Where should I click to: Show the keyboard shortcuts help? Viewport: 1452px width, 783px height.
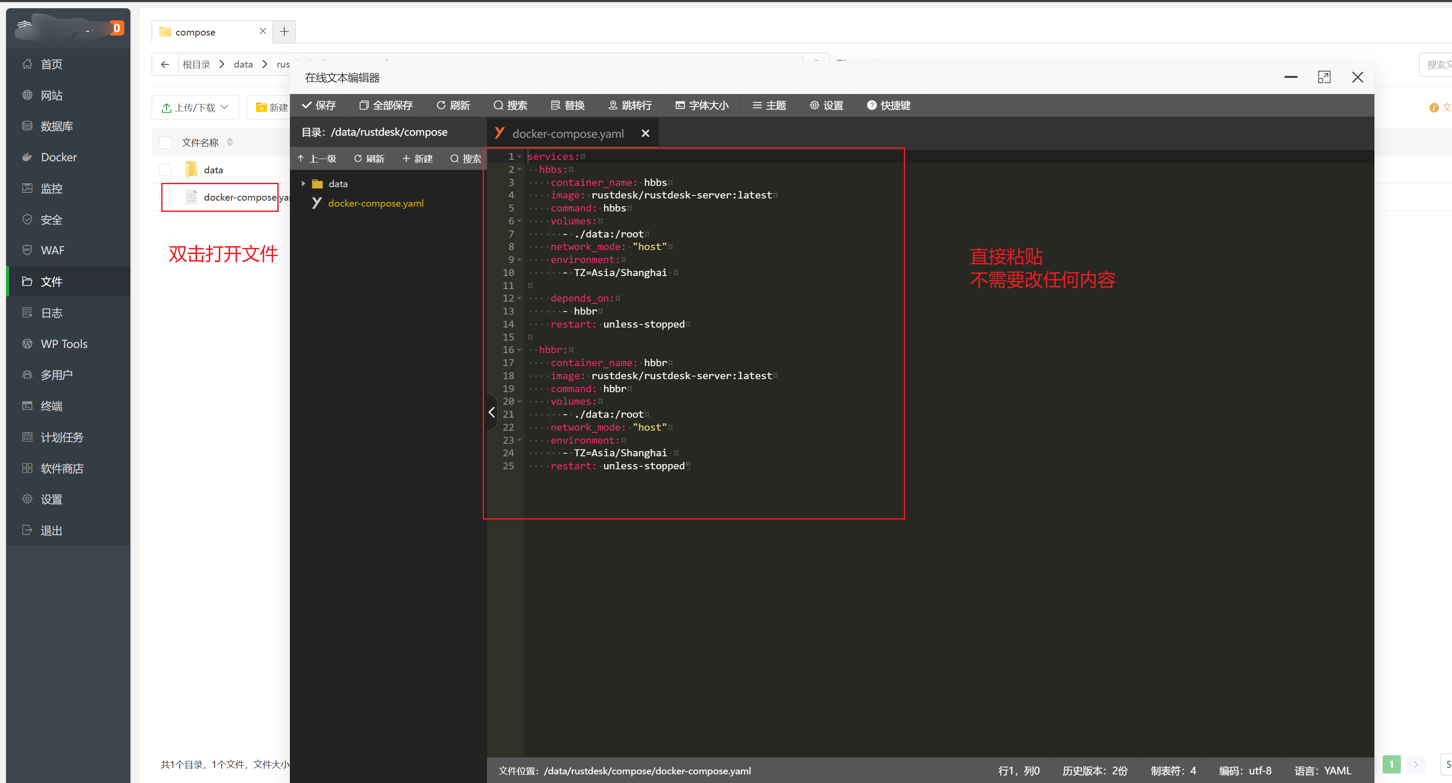888,105
